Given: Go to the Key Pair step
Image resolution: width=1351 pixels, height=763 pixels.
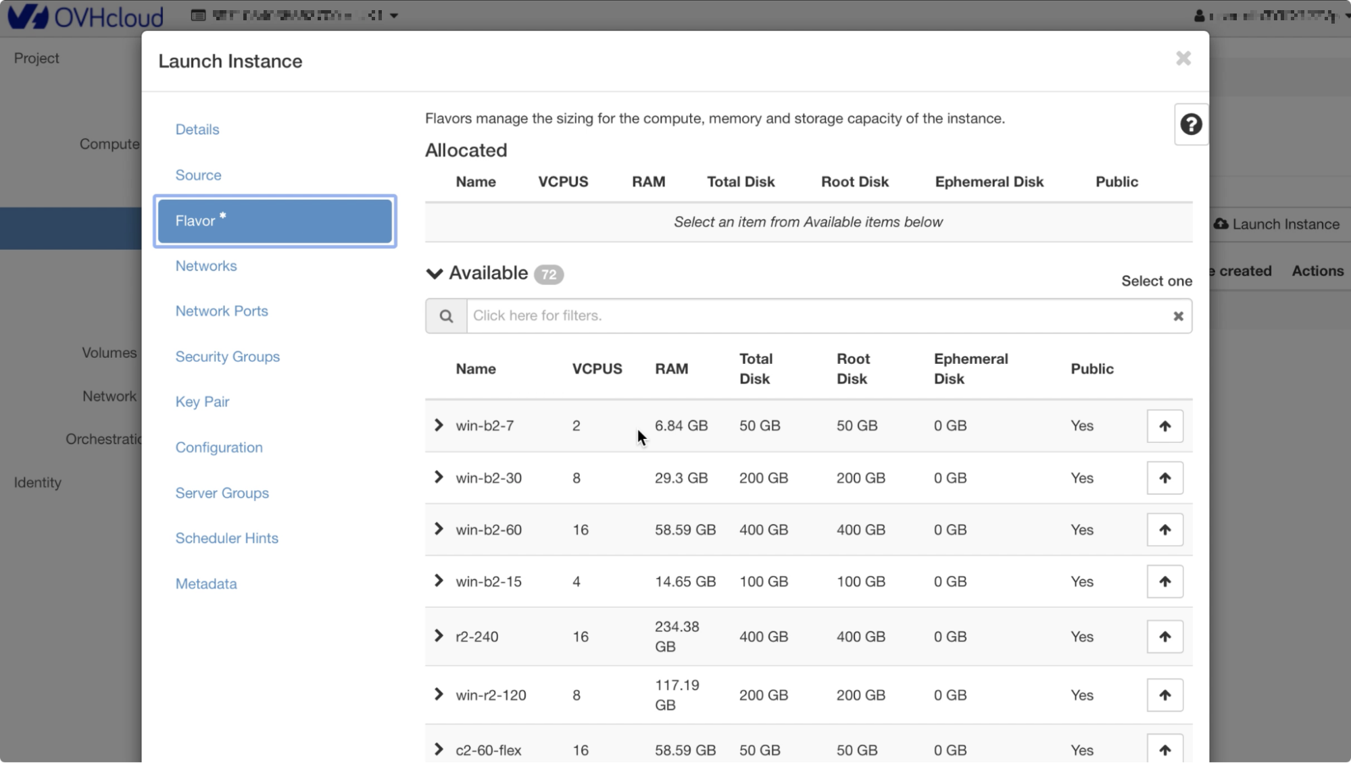Looking at the screenshot, I should click(202, 402).
